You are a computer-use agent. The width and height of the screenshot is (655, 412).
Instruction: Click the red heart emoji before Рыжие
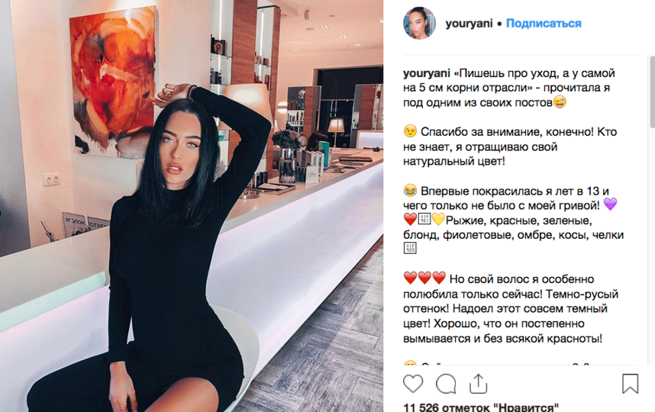tap(410, 219)
